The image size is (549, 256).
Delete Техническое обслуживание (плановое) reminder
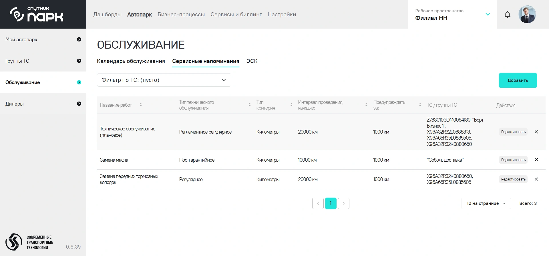pyautogui.click(x=536, y=132)
